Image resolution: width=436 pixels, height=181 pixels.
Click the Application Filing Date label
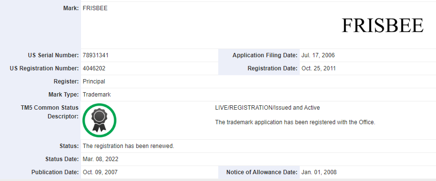tap(265, 55)
